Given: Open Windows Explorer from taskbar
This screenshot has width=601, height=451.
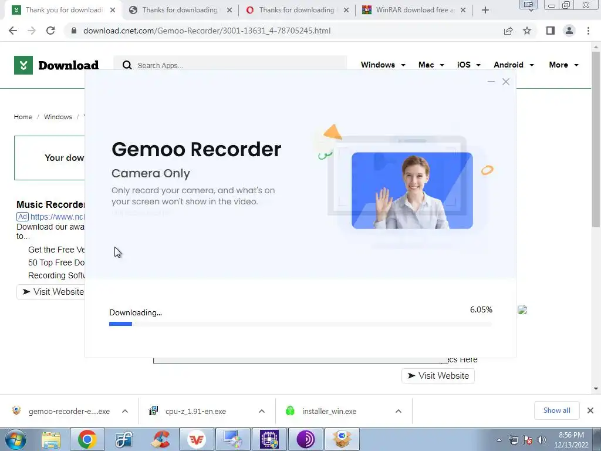Looking at the screenshot, I should (51, 439).
